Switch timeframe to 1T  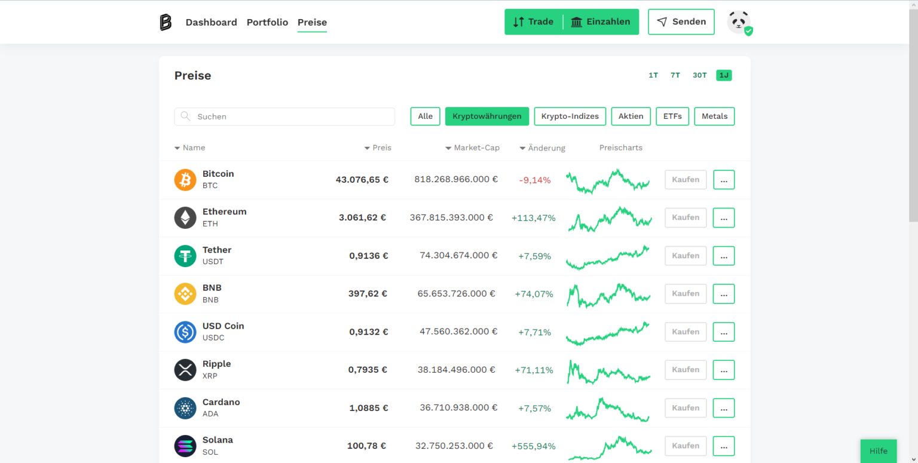pos(653,75)
